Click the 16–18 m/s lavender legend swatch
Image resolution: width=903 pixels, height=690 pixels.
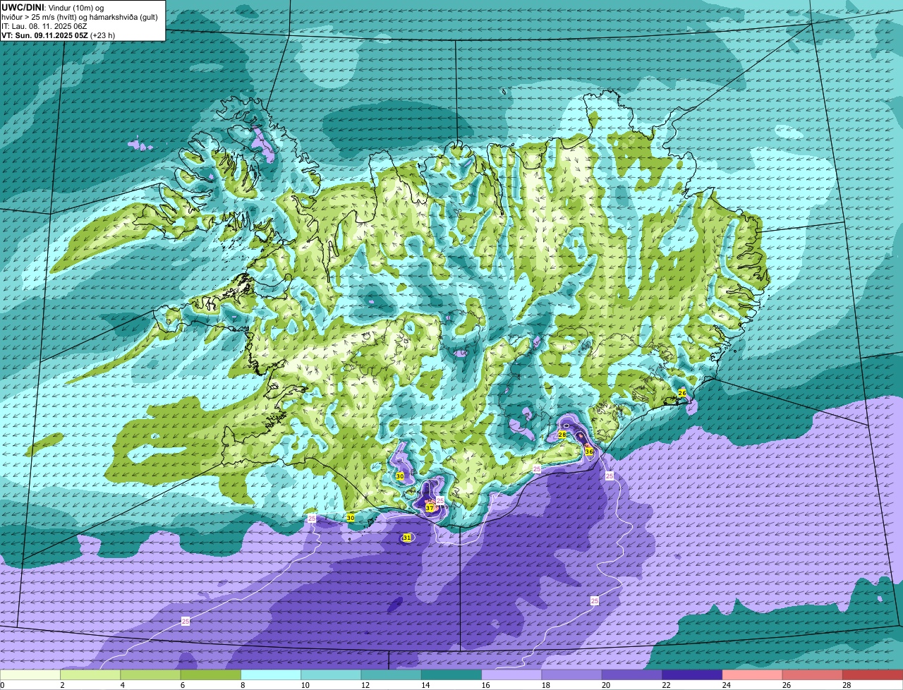click(x=511, y=675)
